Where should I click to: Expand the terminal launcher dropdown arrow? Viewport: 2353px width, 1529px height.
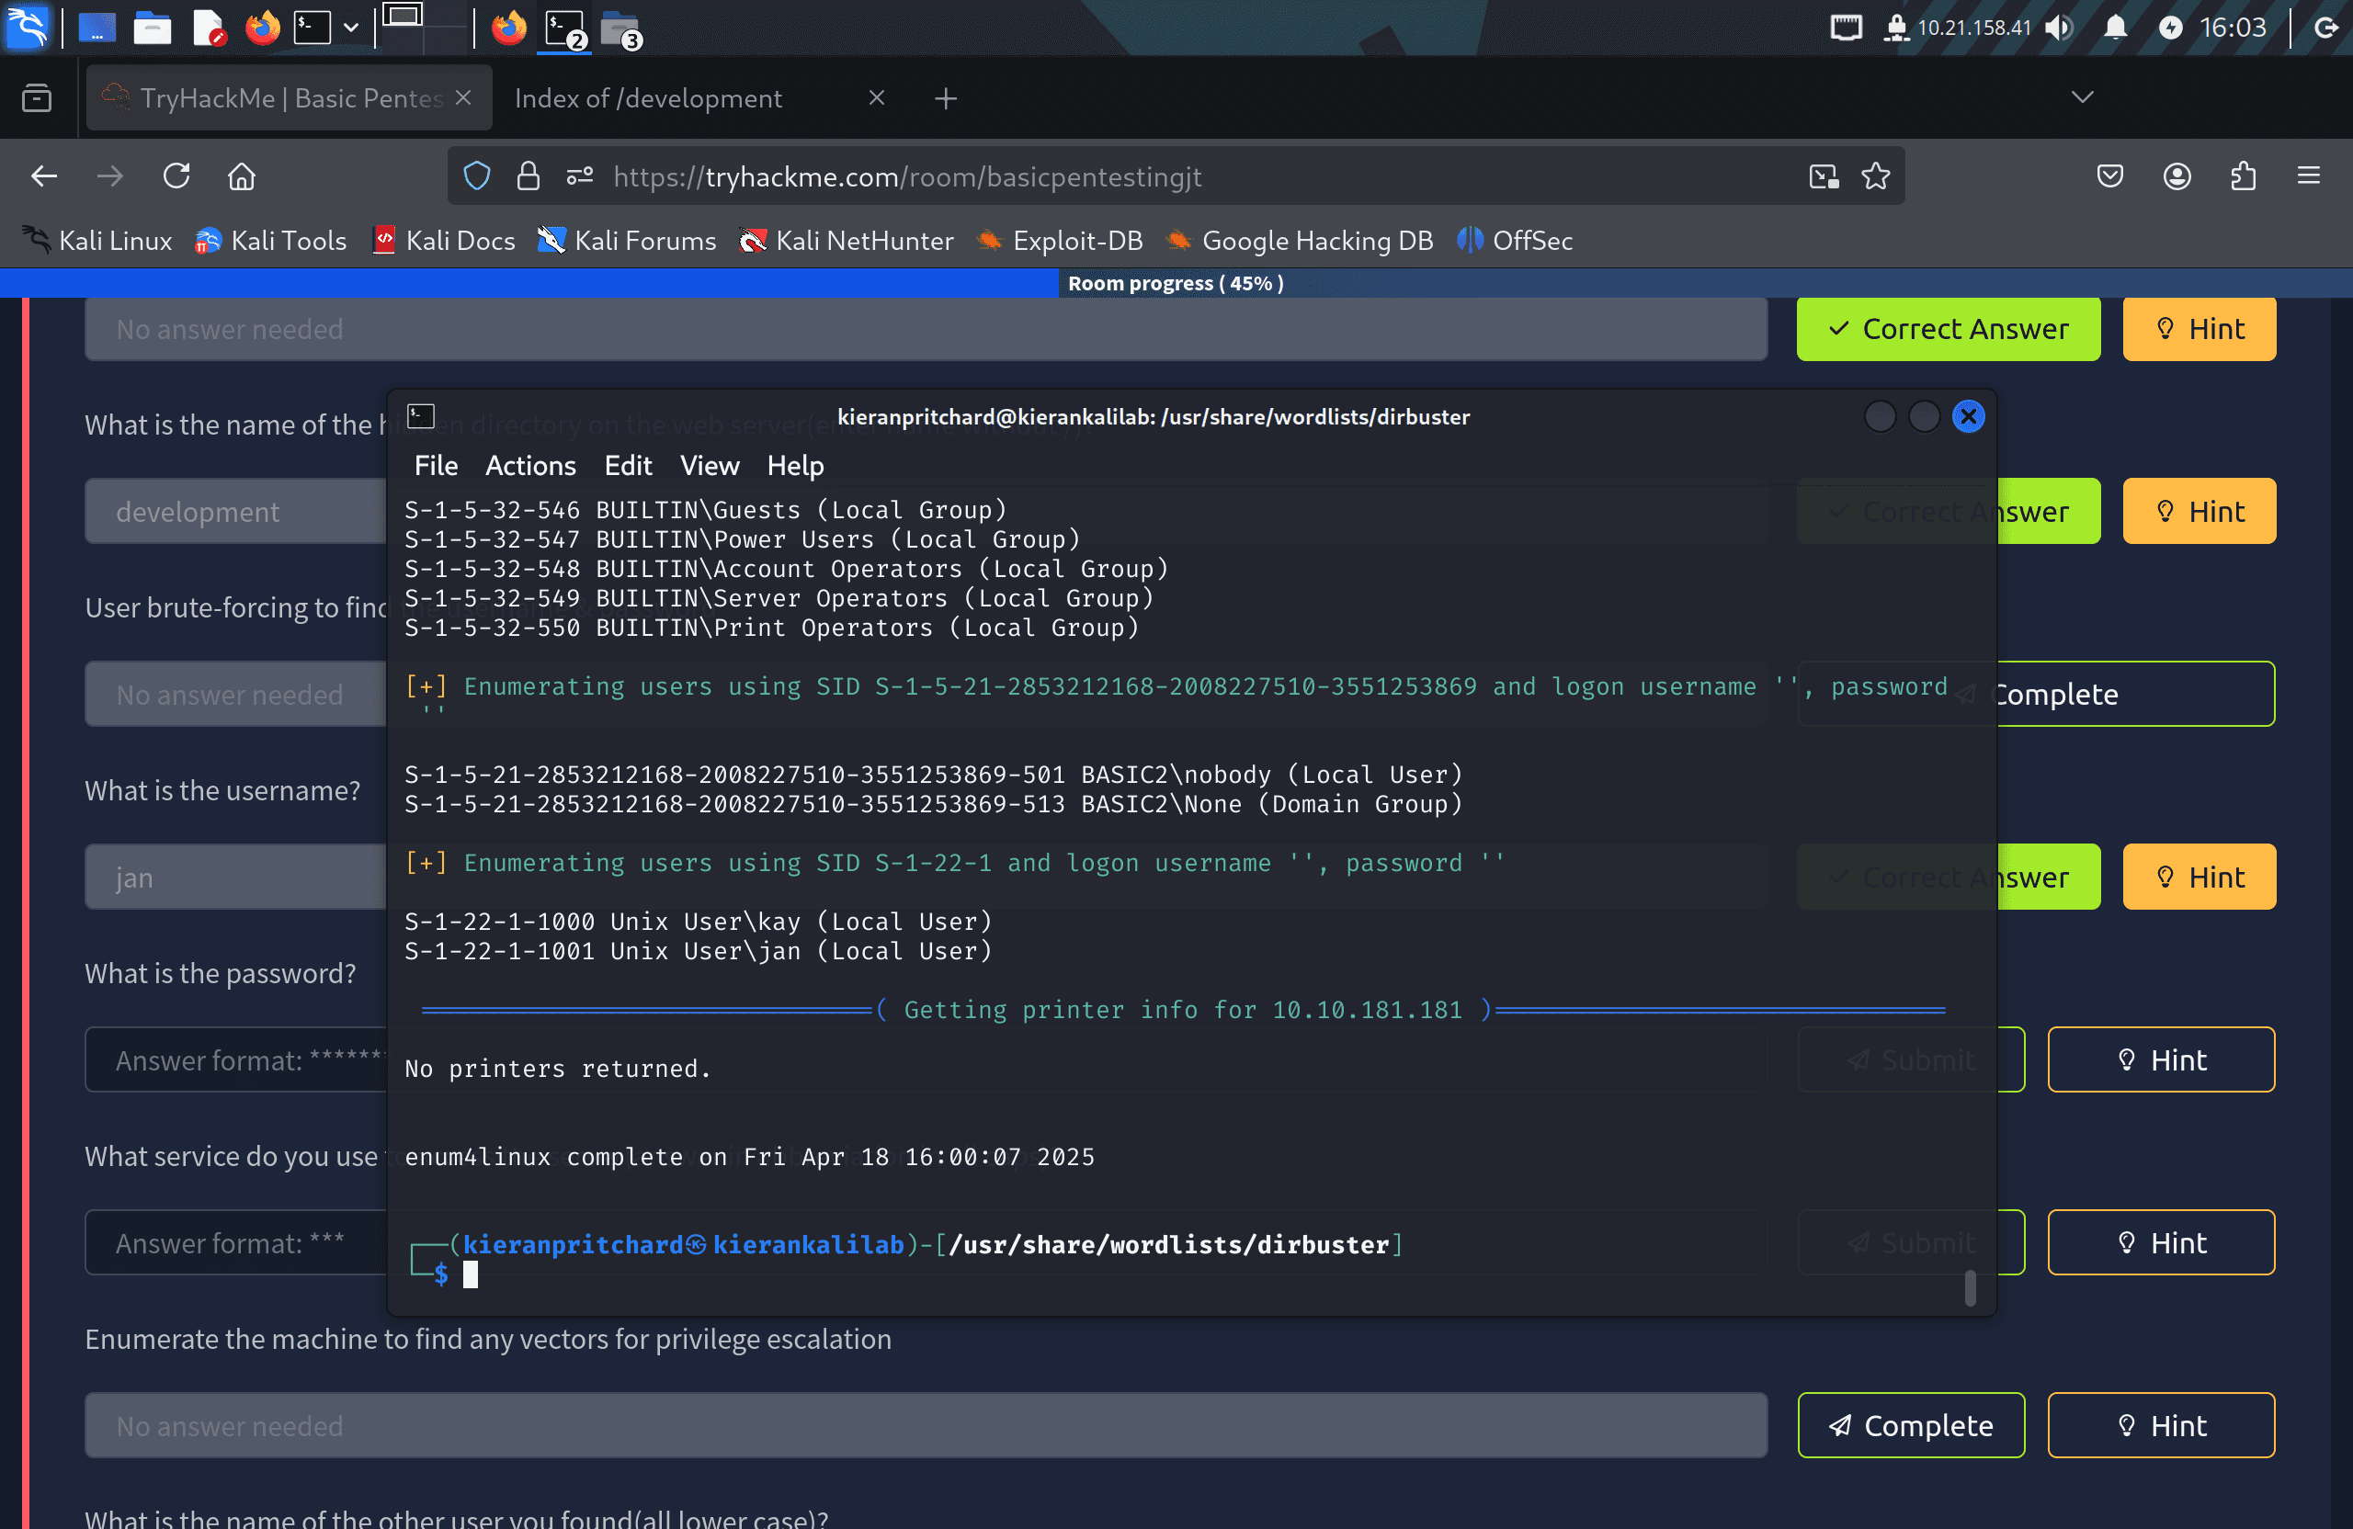tap(350, 27)
